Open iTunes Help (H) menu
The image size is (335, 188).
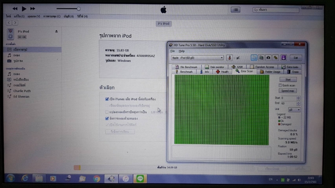coord(82,16)
